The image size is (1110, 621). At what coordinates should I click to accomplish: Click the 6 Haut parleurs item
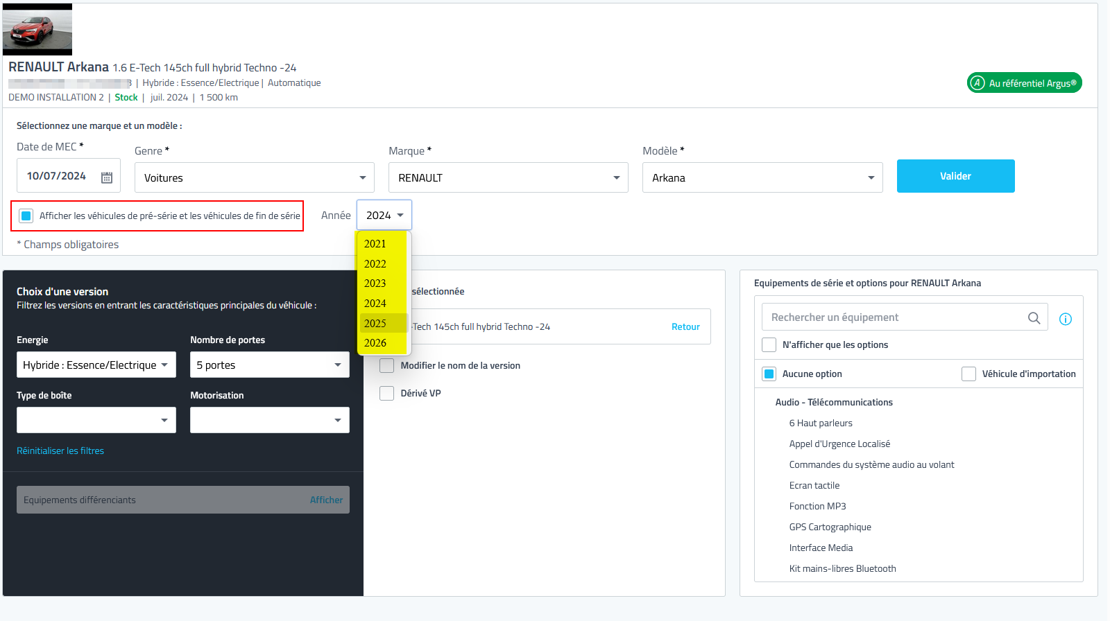(821, 423)
